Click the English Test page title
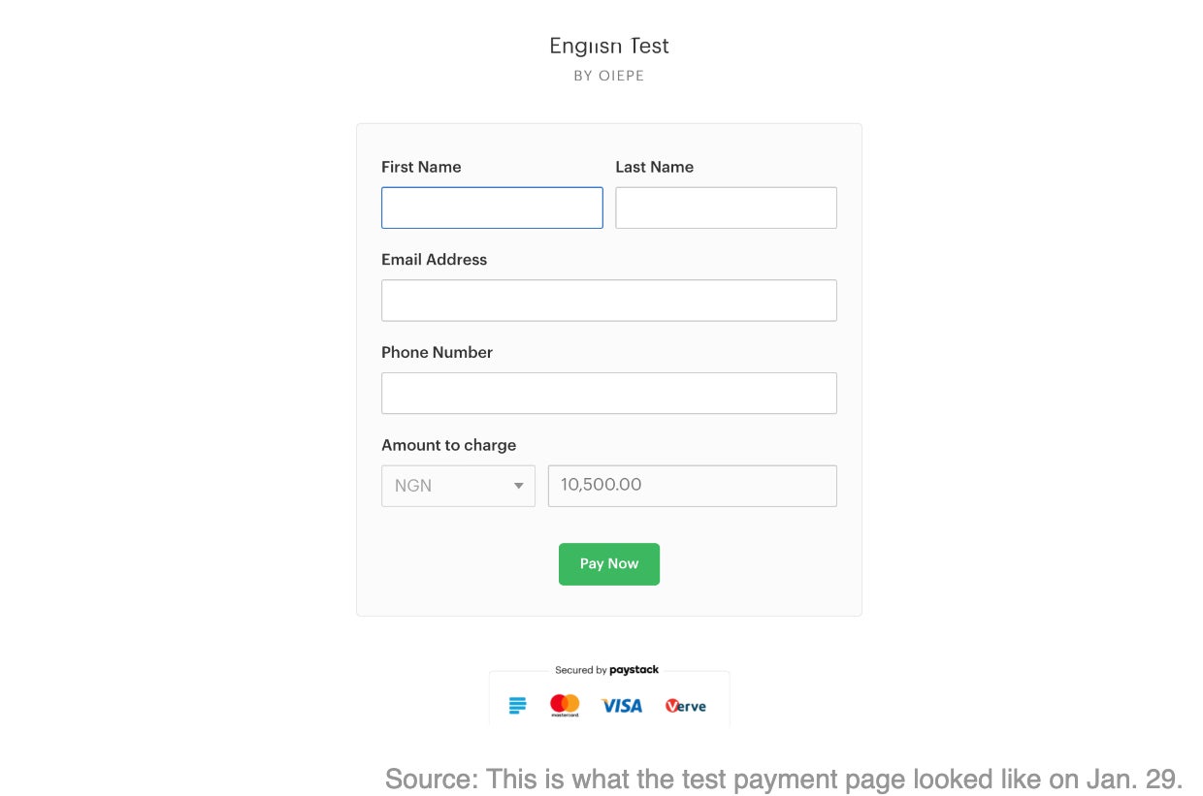 [609, 46]
